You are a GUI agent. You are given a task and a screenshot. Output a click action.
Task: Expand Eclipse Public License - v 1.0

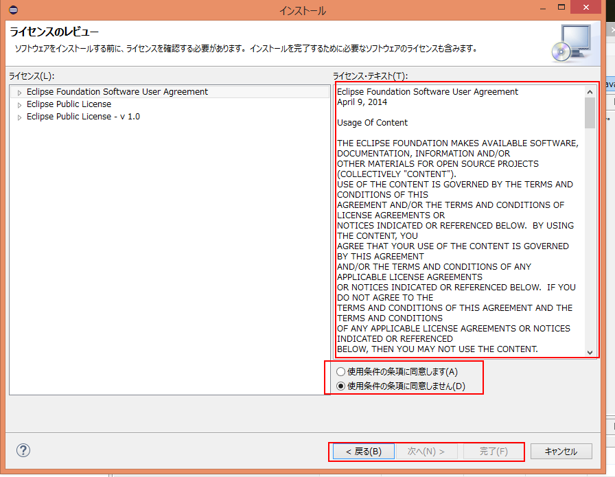click(x=19, y=117)
